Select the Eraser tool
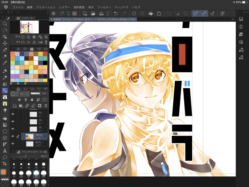 (x=5, y=110)
